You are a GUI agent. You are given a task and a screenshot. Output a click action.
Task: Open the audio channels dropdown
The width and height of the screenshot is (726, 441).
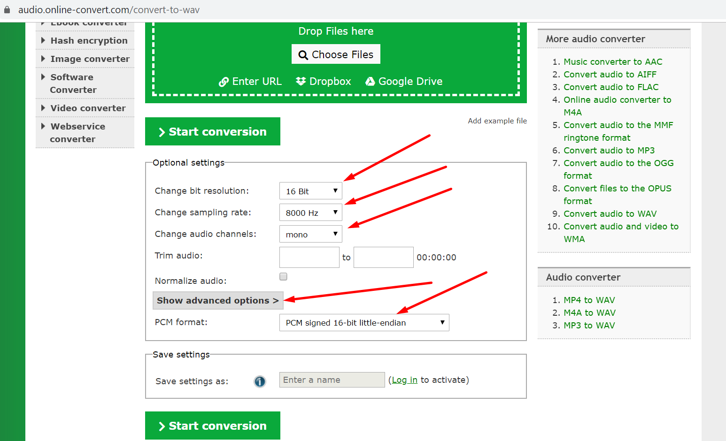310,234
